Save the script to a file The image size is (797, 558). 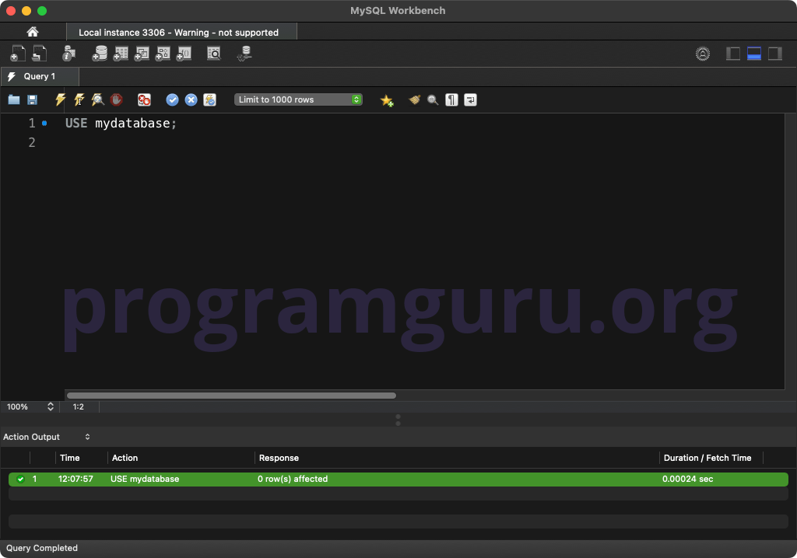coord(33,99)
